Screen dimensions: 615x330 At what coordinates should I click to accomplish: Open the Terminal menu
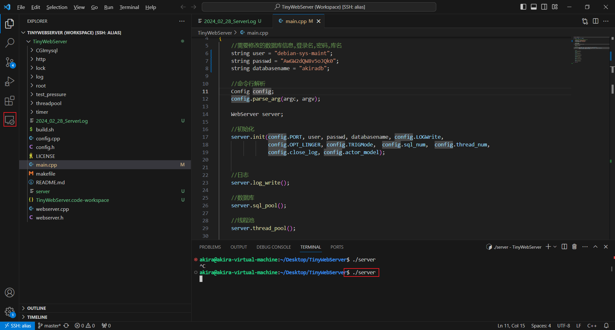[x=129, y=7]
